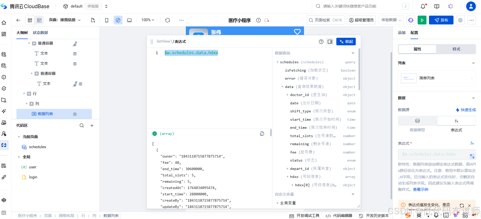The height and width of the screenshot is (219, 481).
Task: Select the 数据列表 tree item
Action: 54,114
